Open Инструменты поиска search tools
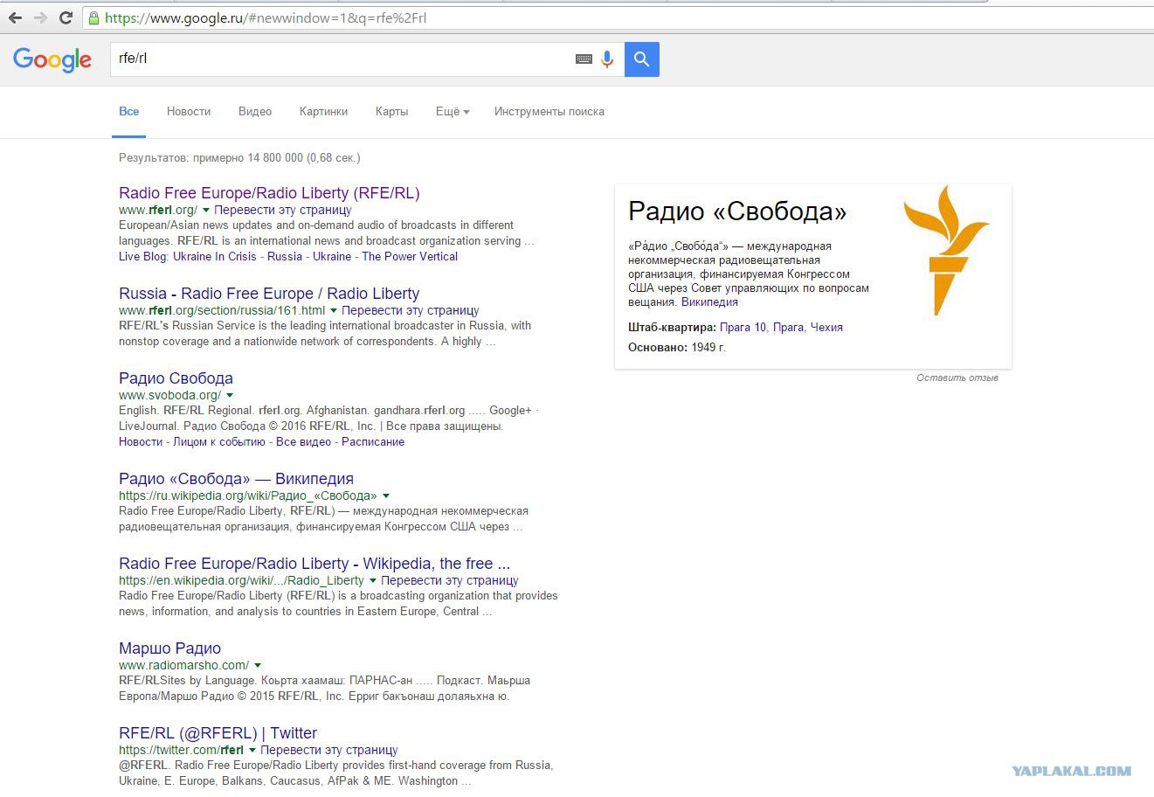 click(x=549, y=112)
